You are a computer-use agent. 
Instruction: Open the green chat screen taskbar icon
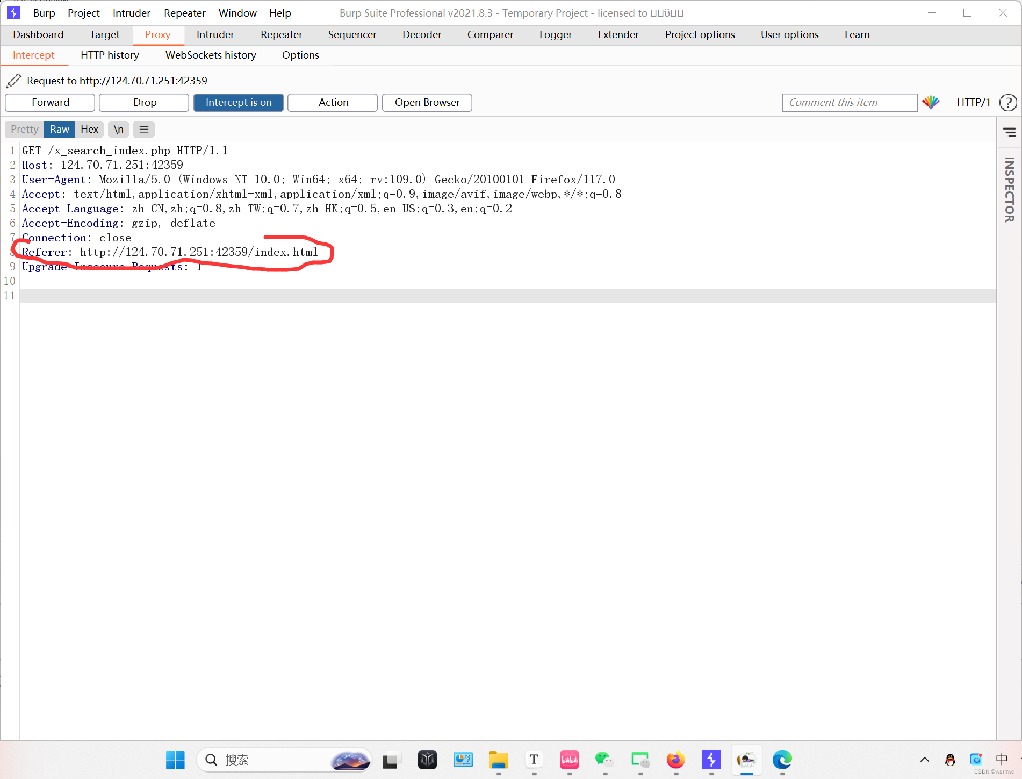[640, 760]
